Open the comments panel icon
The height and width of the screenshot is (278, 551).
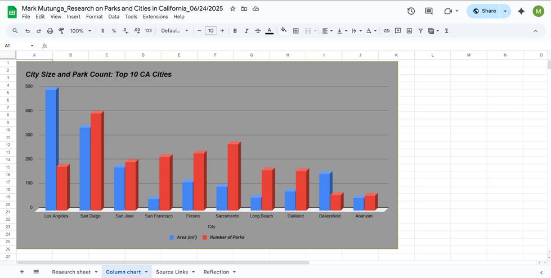click(x=429, y=11)
